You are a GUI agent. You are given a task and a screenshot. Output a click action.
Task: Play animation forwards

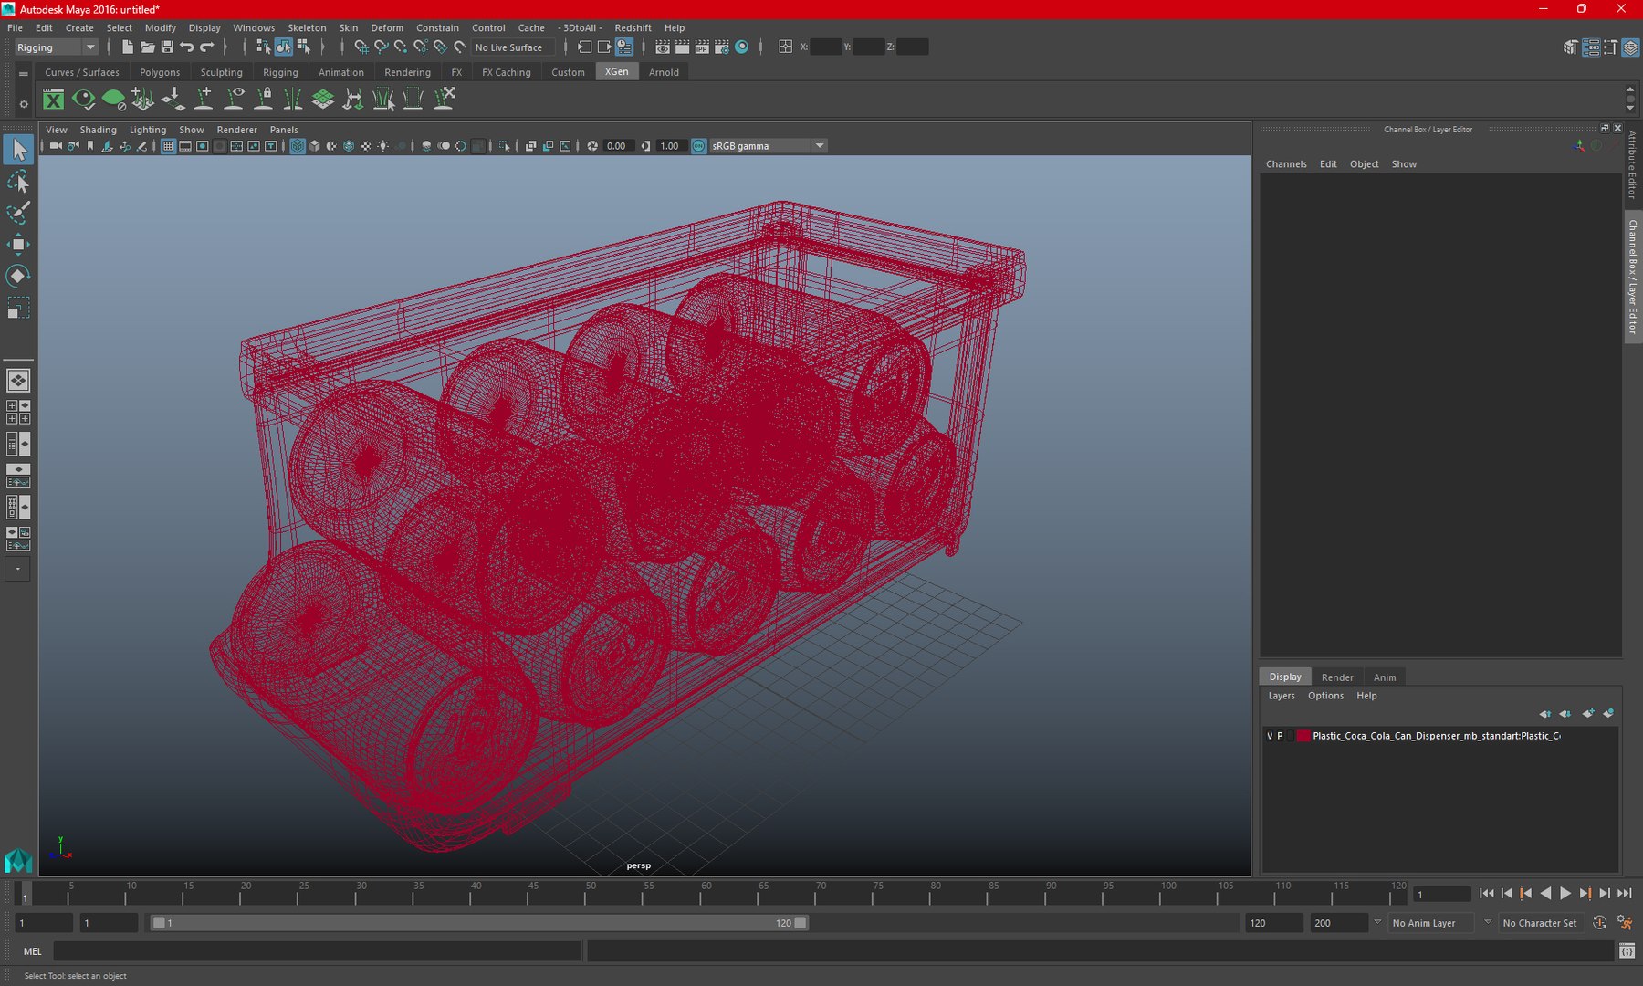tap(1565, 894)
